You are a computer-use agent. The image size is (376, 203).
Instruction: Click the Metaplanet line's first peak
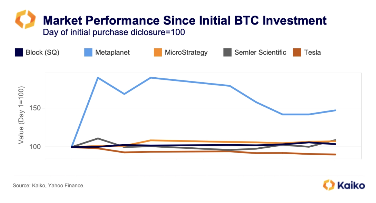98,78
